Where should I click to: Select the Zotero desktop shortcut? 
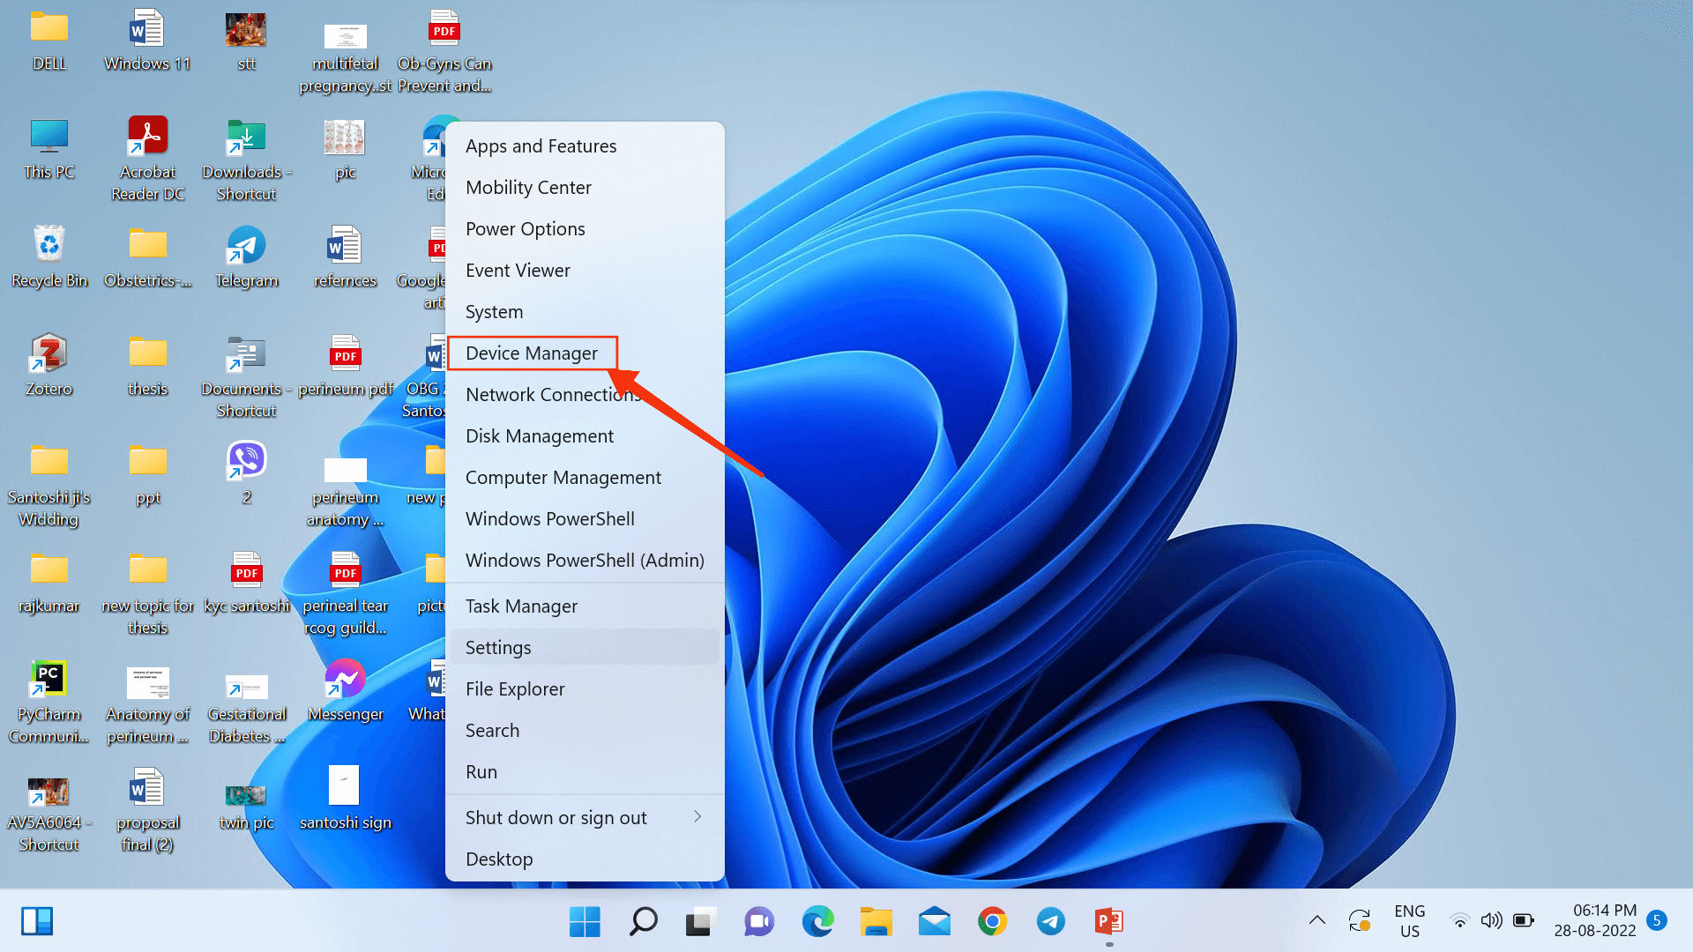(49, 365)
